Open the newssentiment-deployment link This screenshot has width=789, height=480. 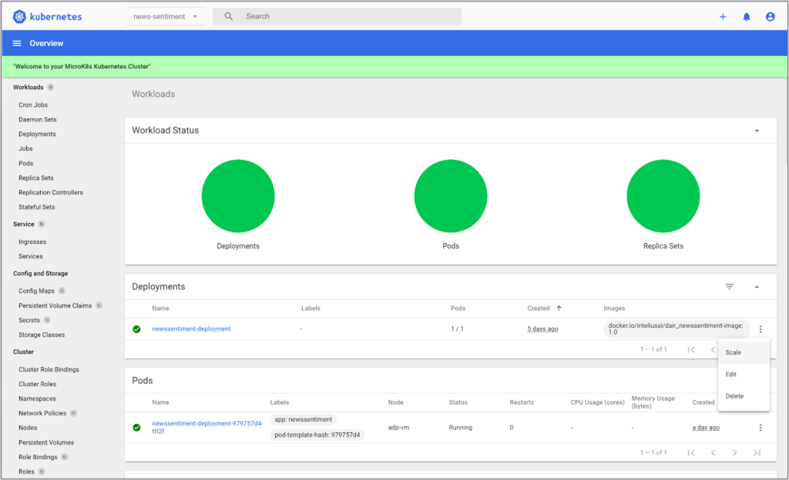click(x=191, y=329)
